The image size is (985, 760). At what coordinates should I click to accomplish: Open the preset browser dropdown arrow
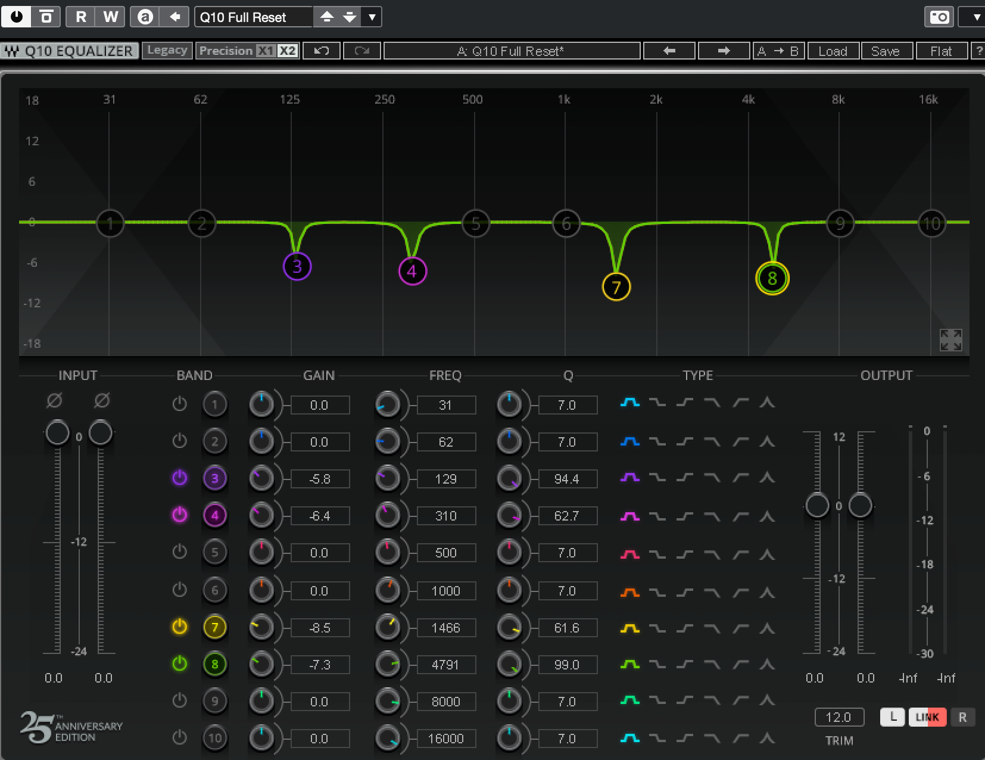coord(372,17)
